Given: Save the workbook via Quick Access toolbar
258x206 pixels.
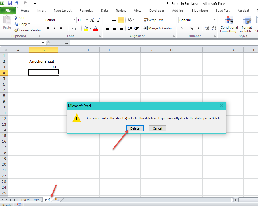Looking at the screenshot, I should (10, 3).
